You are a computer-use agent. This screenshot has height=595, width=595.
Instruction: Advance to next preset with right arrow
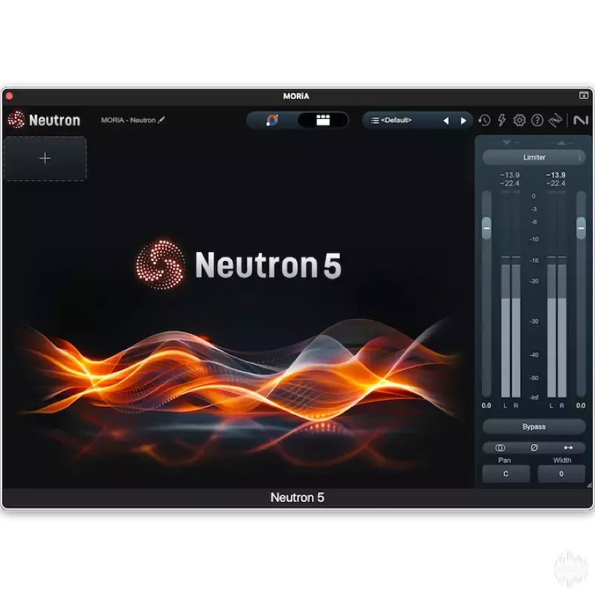[x=464, y=119]
